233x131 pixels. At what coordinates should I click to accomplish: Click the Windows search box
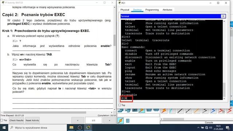click(38, 128)
